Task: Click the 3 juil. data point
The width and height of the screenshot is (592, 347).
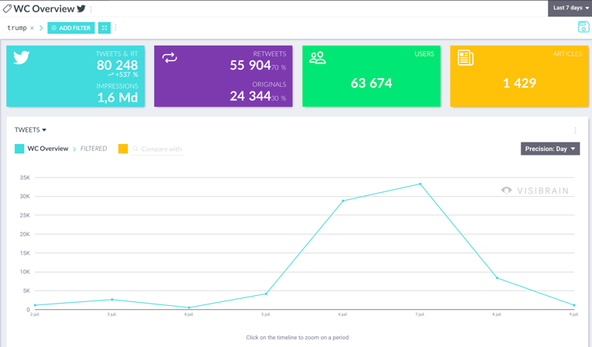Action: (x=112, y=300)
